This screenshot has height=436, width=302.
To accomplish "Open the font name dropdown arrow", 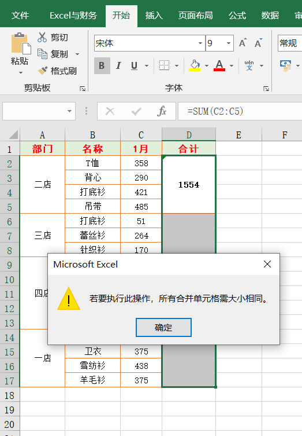I will coord(200,43).
